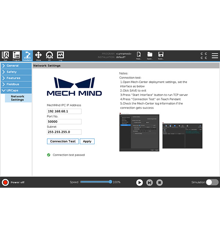Click the Mech-Center deployment settings thumbnail

139,132
